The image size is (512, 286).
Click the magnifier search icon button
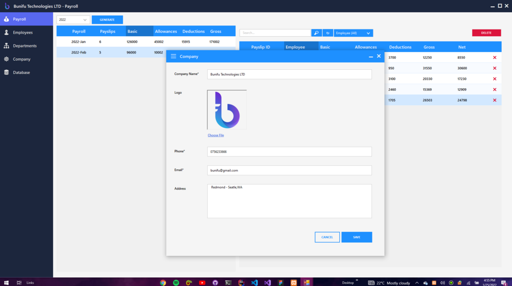point(316,33)
